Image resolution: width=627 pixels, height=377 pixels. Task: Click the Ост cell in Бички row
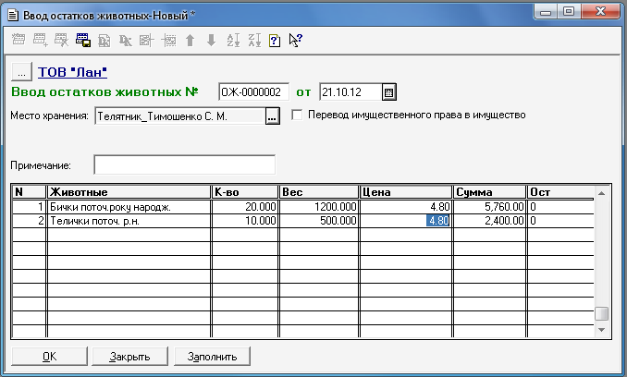[x=560, y=207]
